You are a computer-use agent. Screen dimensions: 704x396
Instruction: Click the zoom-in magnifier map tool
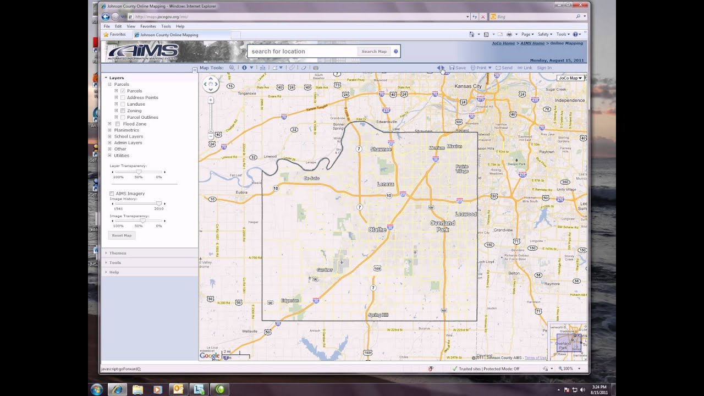tap(232, 68)
